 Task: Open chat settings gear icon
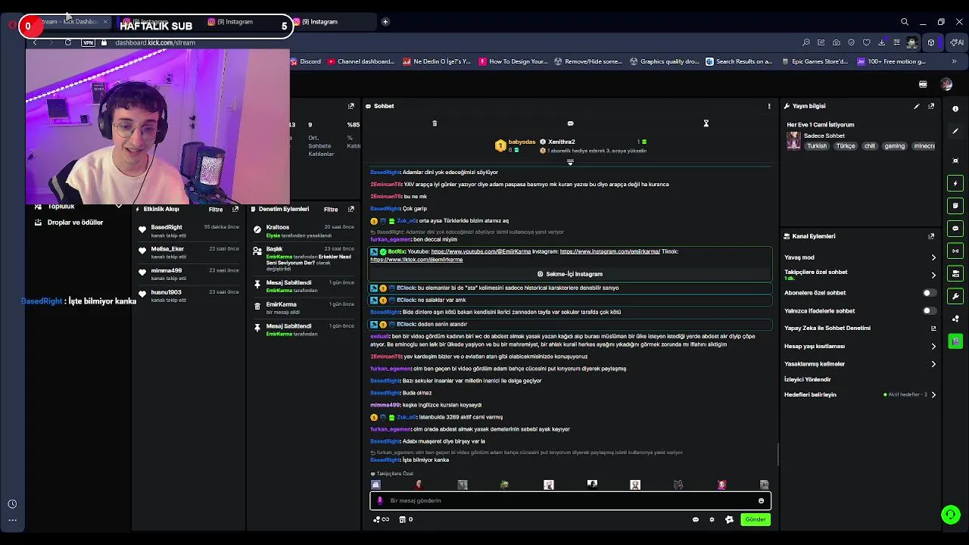pyautogui.click(x=712, y=519)
